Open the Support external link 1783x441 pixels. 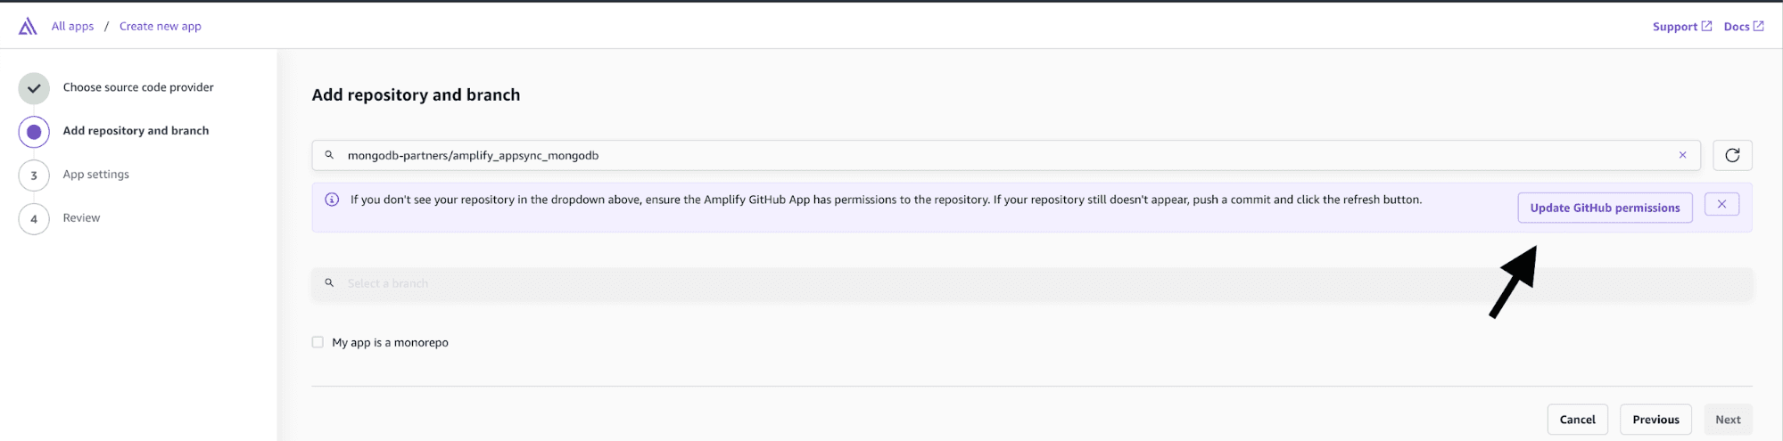coord(1681,27)
